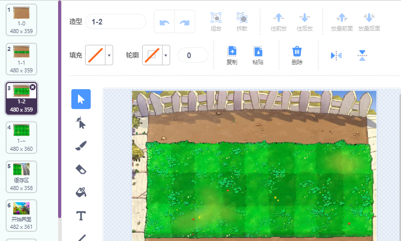Select the Fill bucket tool

[x=81, y=192]
